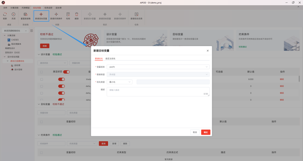Open the 优化类型 最小化 dropdown
This screenshot has width=303, height=161.
pos(120,82)
